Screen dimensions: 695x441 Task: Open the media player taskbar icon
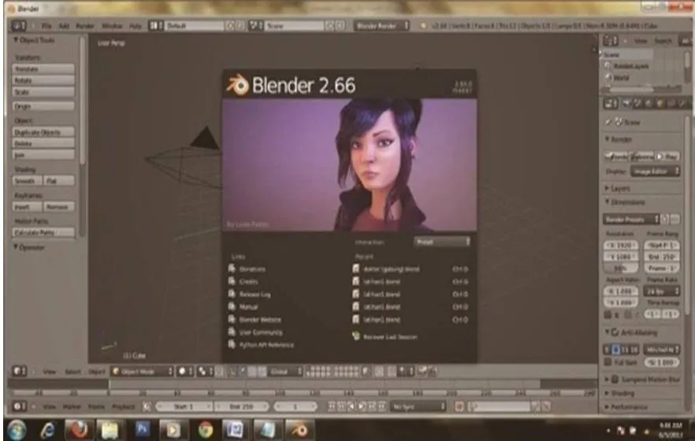(x=173, y=429)
